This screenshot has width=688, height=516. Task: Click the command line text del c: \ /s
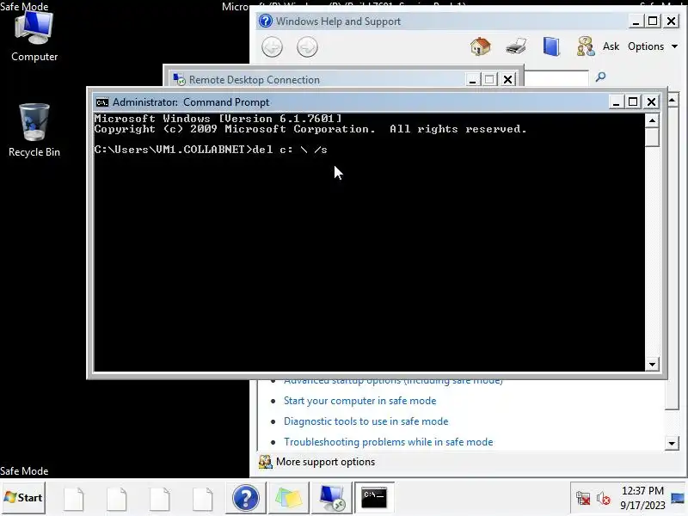[290, 150]
